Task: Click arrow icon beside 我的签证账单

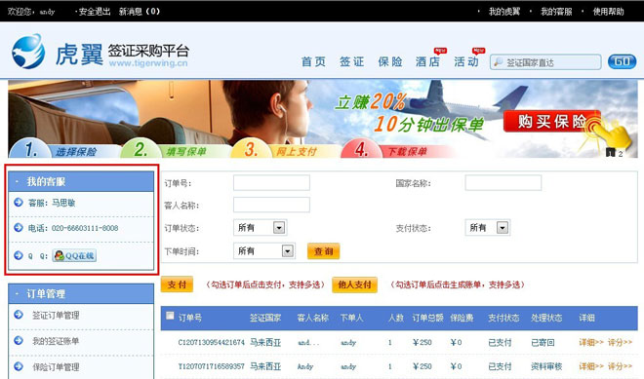Action: 19,340
